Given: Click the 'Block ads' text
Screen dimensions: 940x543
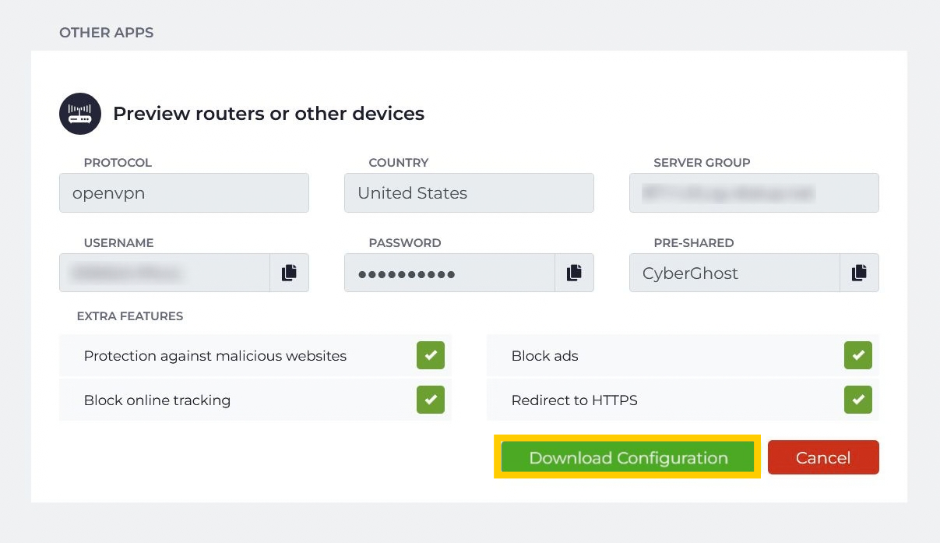Looking at the screenshot, I should [544, 356].
